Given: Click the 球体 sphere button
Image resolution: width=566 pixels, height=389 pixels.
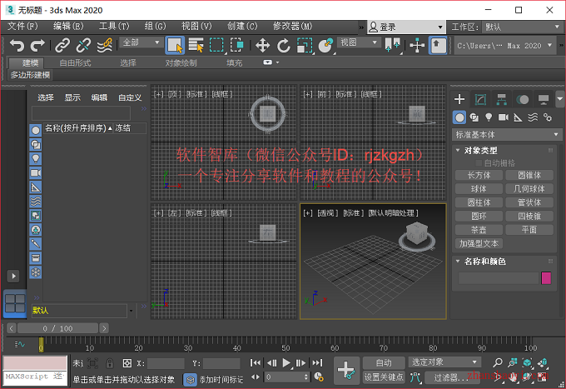Looking at the screenshot, I should click(x=479, y=189).
